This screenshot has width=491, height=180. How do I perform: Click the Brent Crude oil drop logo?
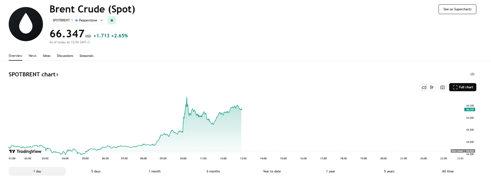tap(26, 24)
